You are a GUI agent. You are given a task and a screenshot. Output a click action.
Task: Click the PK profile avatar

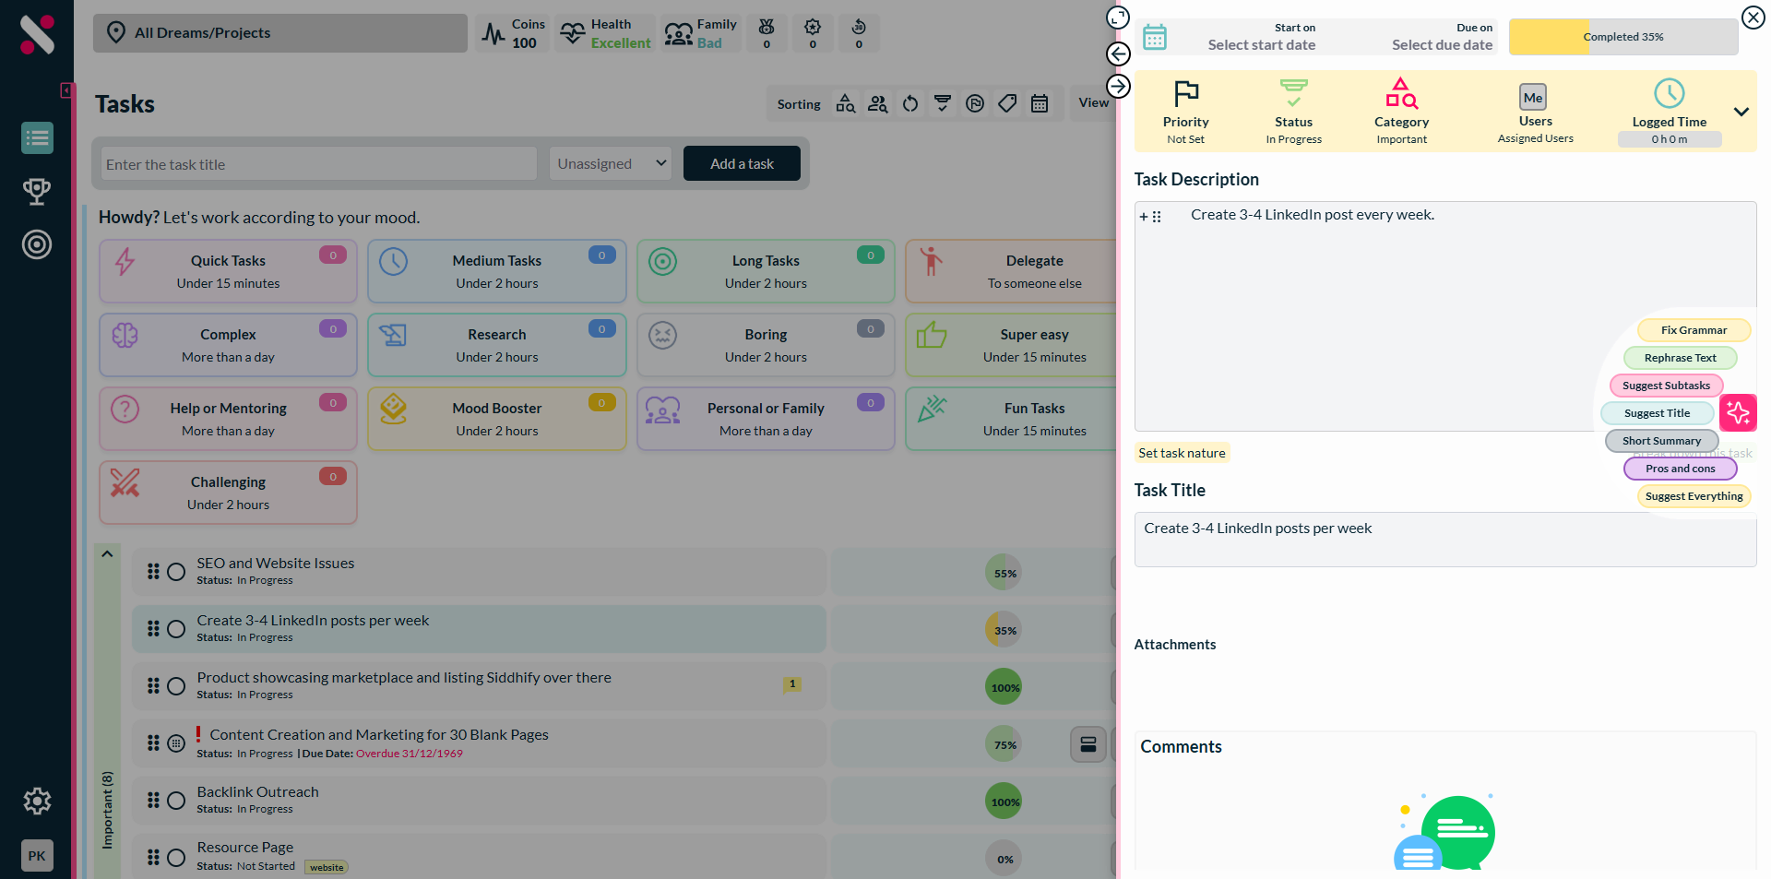click(37, 856)
